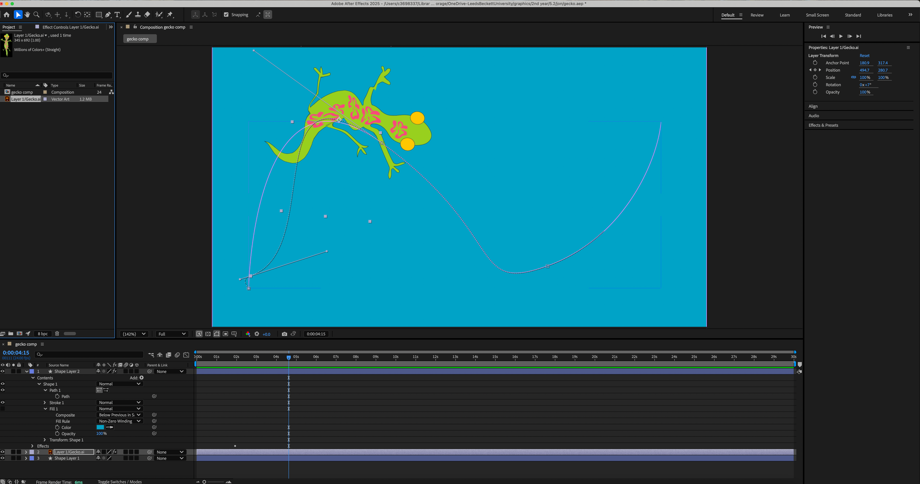
Task: Uncheck the Snapping checkbox
Action: 226,15
